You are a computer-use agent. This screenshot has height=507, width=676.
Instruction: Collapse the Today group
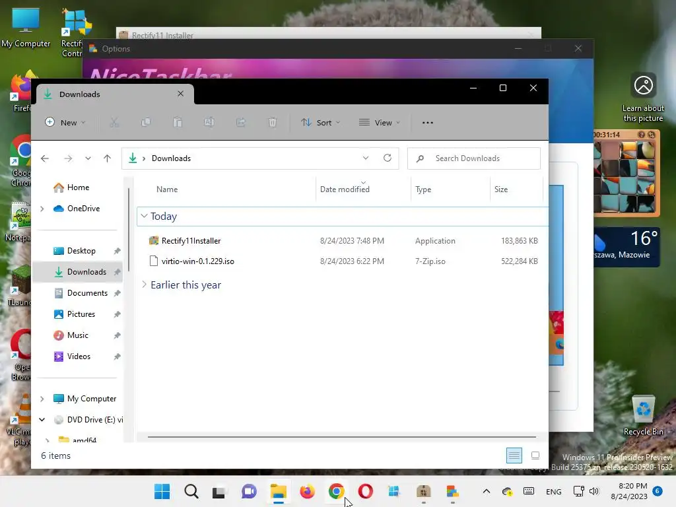(144, 216)
